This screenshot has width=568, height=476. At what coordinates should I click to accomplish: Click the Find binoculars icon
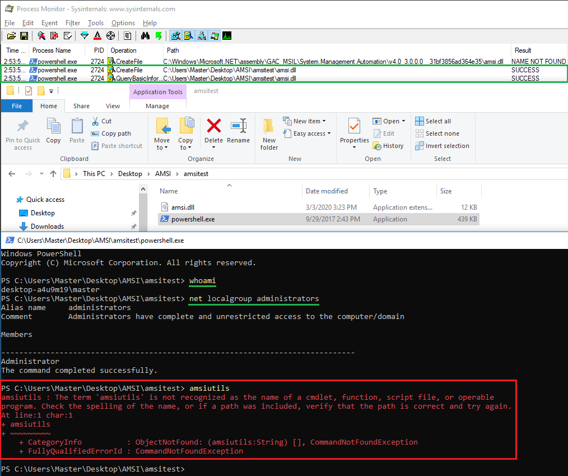tap(145, 36)
